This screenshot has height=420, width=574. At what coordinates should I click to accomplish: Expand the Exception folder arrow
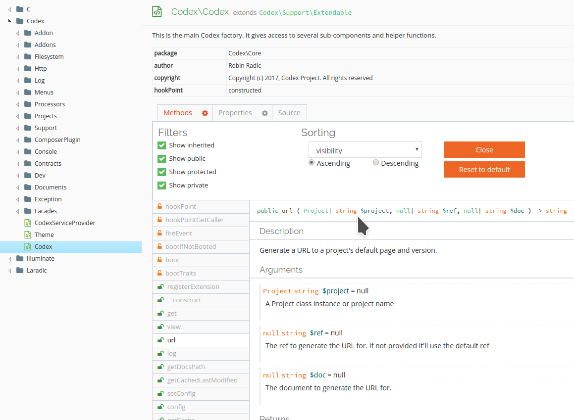pos(17,199)
